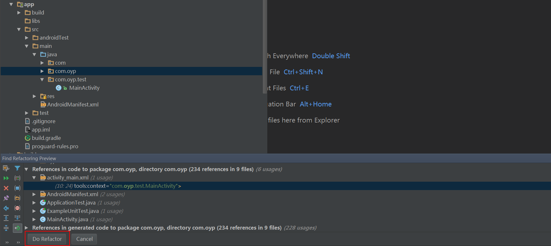Click the .gitignore file icon
Viewport: 551px width, 246px height.
[x=28, y=121]
